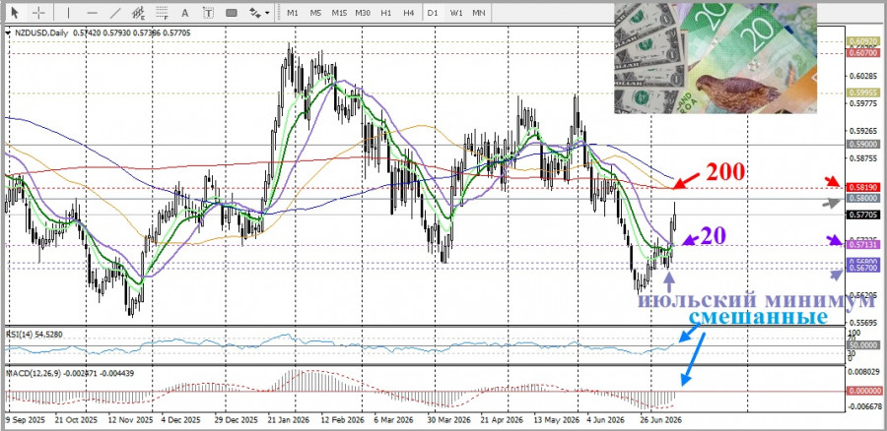This screenshot has width=887, height=431.
Task: Pick the Fibonacci retracement tool
Action: click(x=162, y=12)
